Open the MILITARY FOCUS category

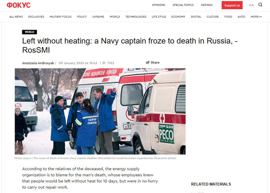coord(61,17)
